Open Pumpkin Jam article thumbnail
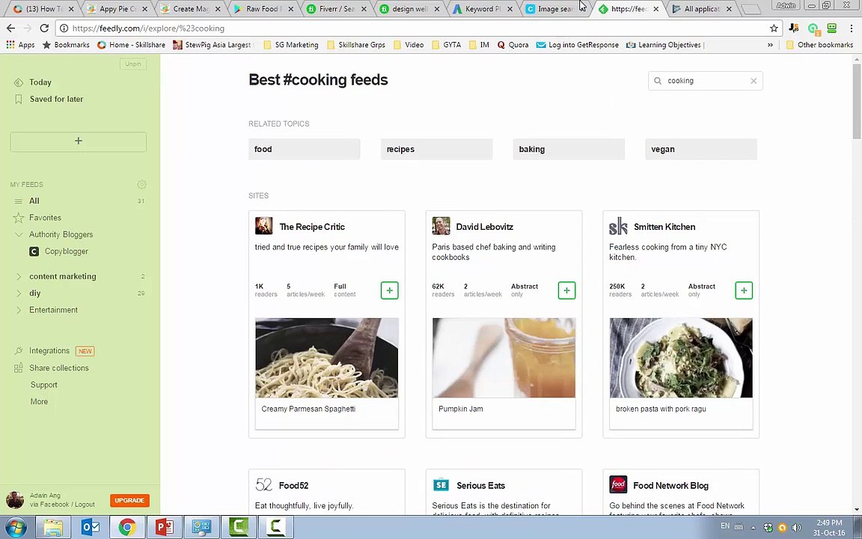The height and width of the screenshot is (539, 862). [x=504, y=358]
